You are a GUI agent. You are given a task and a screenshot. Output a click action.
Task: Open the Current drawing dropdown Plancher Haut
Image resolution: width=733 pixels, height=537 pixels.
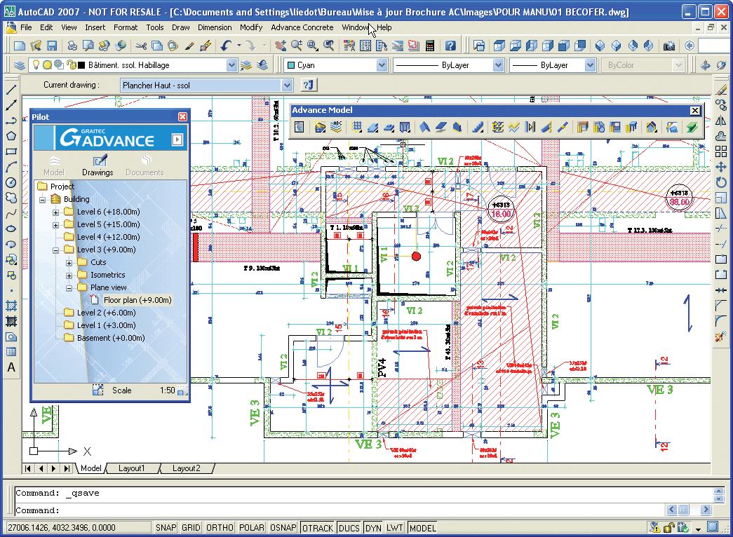287,85
